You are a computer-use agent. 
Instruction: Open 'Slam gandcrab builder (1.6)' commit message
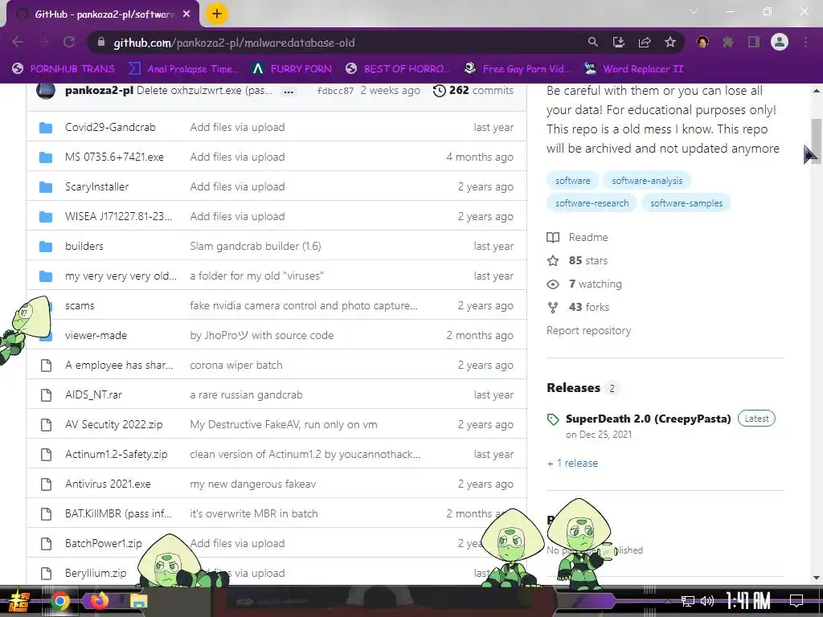pyautogui.click(x=255, y=246)
